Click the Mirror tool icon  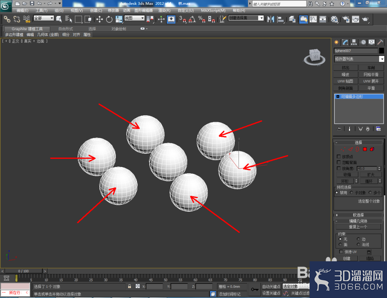[x=271, y=19]
